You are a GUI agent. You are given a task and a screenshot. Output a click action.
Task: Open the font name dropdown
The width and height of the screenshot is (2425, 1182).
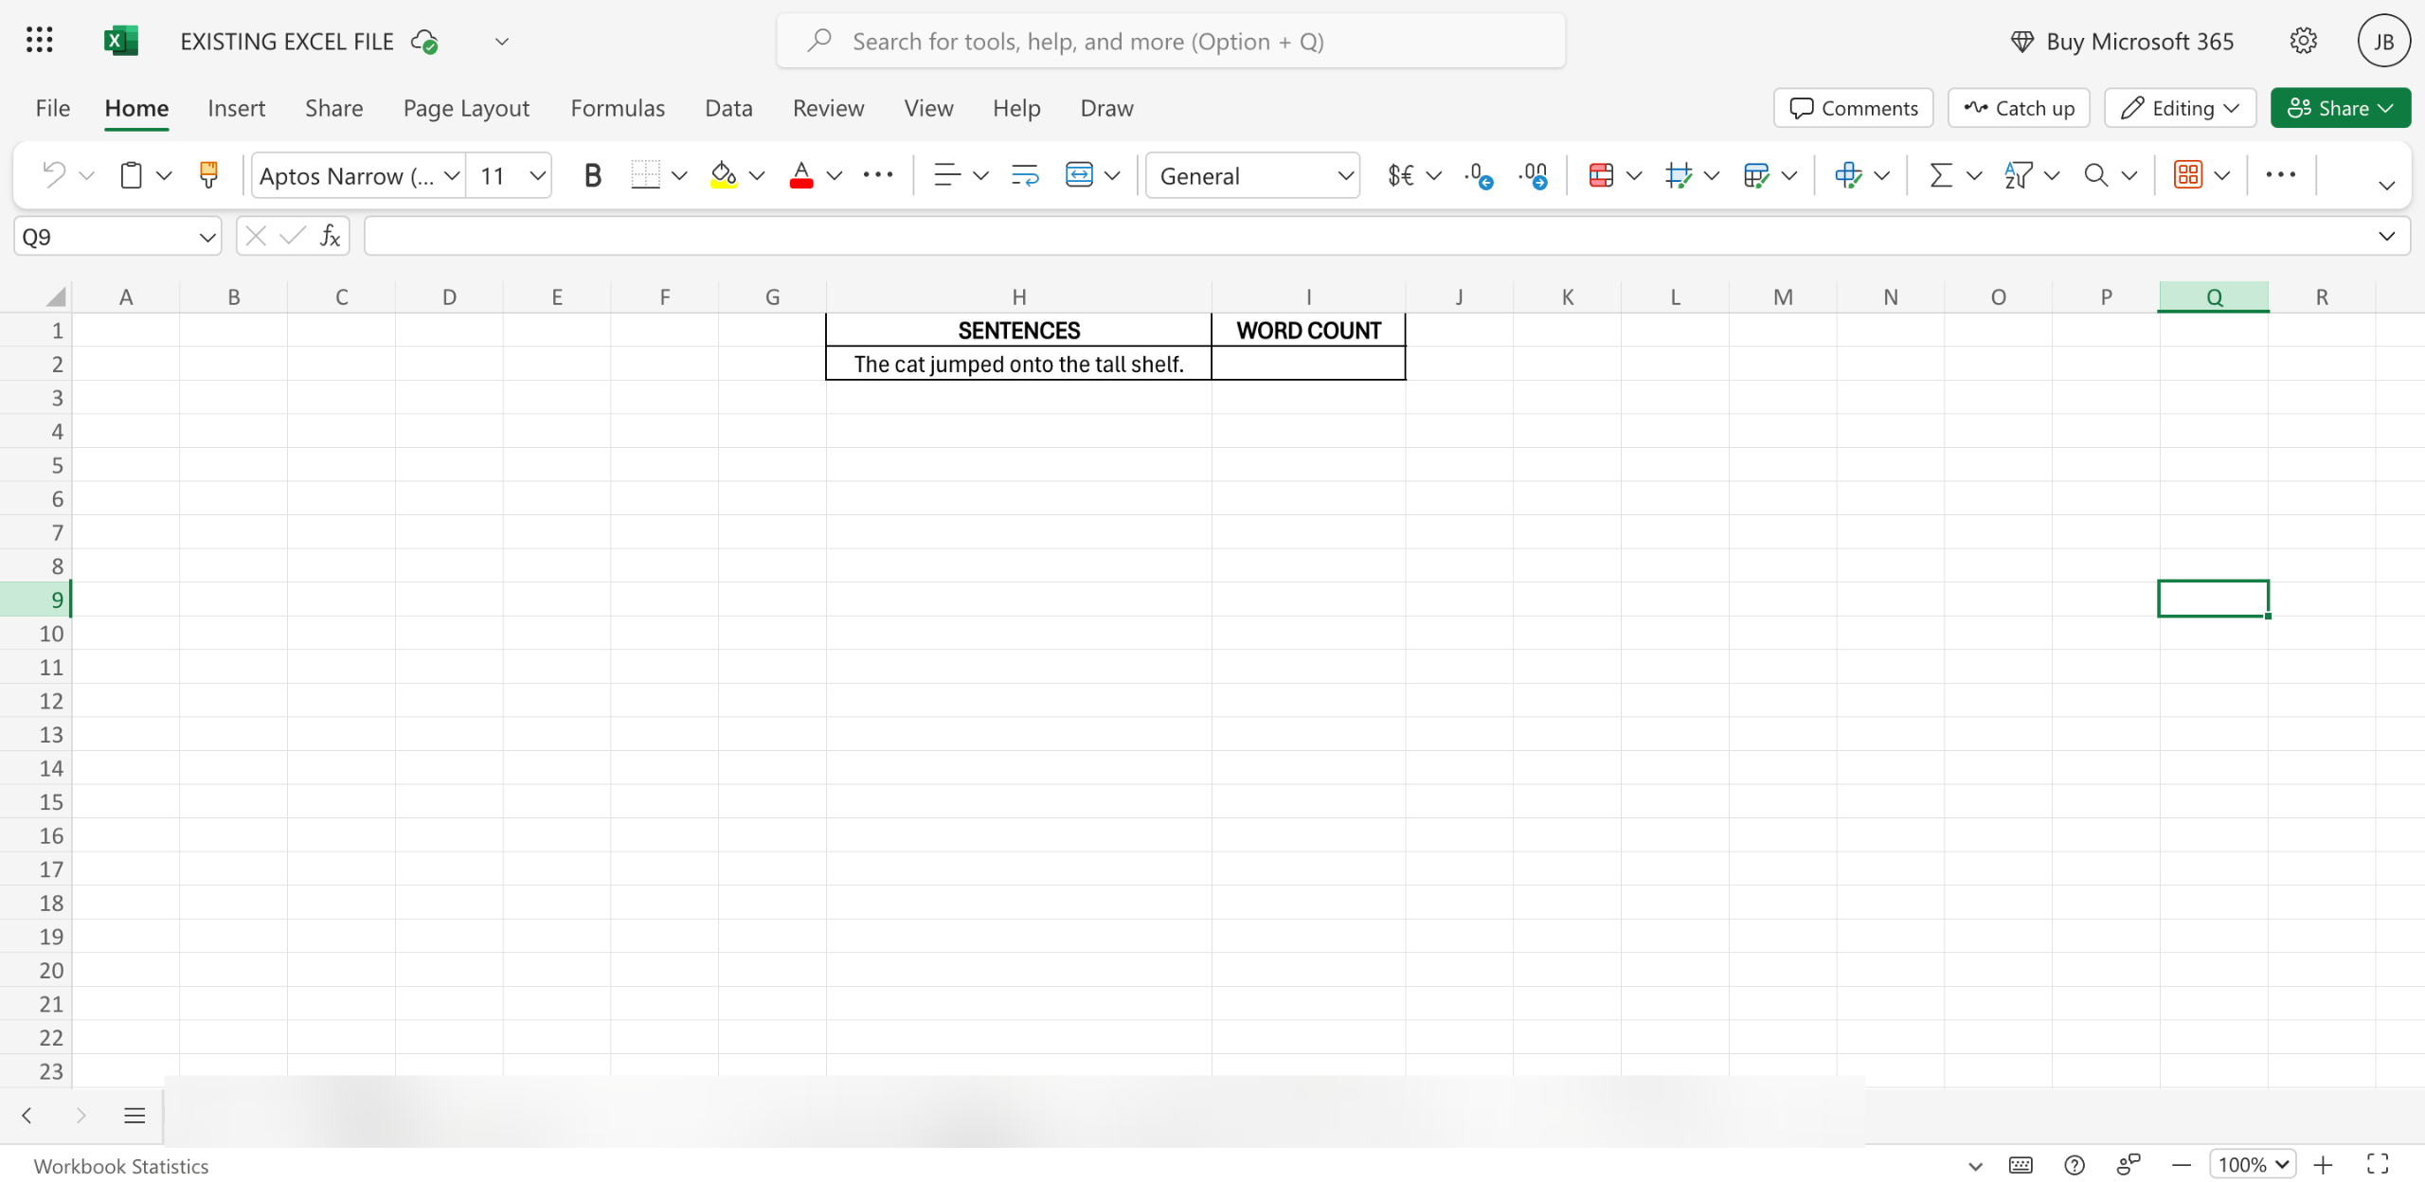click(452, 176)
